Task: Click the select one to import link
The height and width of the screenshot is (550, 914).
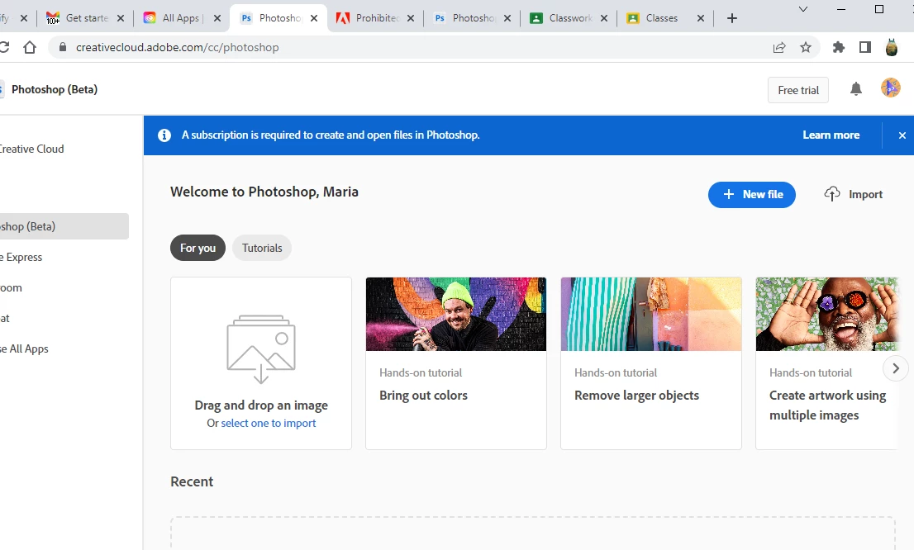Action: pos(268,423)
